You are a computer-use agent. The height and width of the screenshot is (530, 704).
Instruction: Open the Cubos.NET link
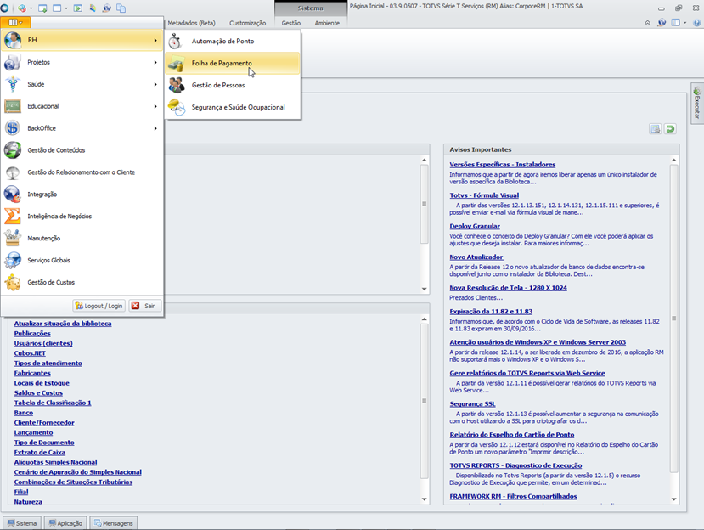(x=30, y=353)
